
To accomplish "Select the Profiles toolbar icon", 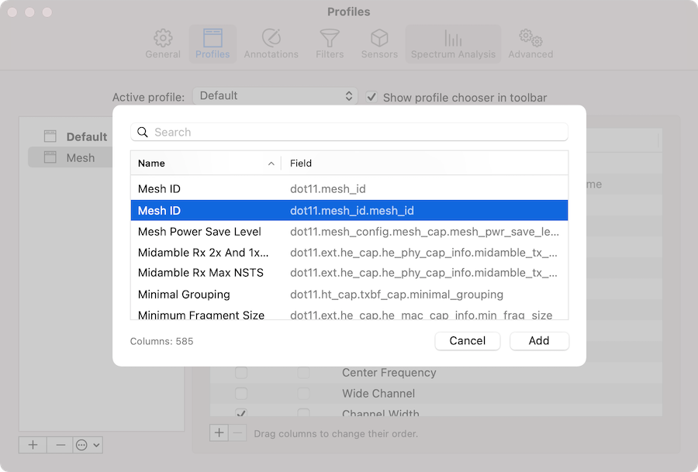I will click(x=213, y=43).
